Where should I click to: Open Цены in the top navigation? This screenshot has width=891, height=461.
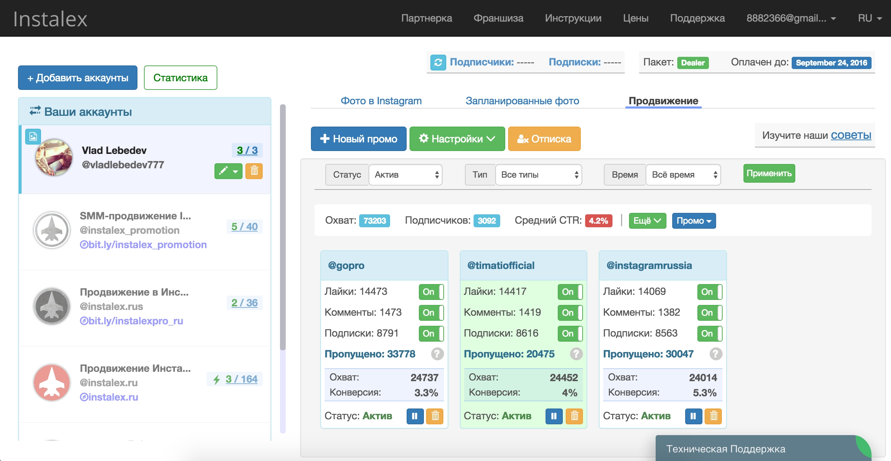636,18
